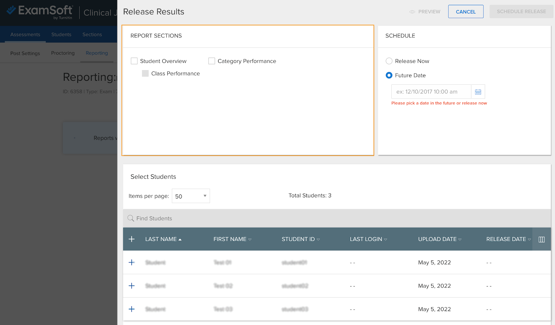Open the First Name sort dropdown
This screenshot has height=325, width=555.
tap(250, 239)
